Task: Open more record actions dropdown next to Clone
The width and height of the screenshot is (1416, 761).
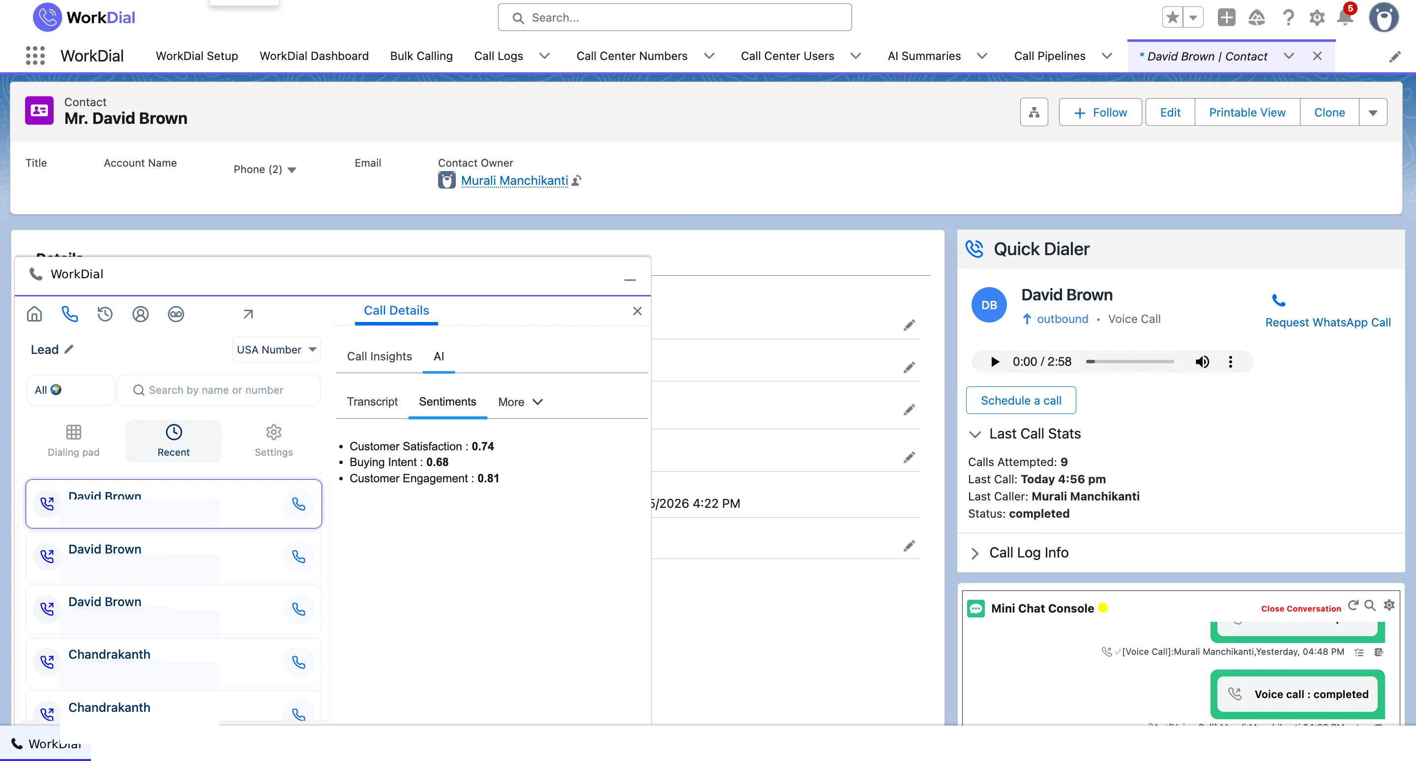Action: (x=1373, y=113)
